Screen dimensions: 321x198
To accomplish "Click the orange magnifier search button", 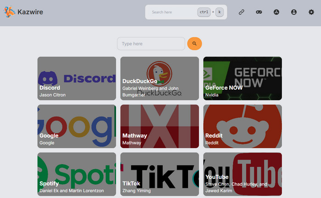I will click(x=194, y=44).
